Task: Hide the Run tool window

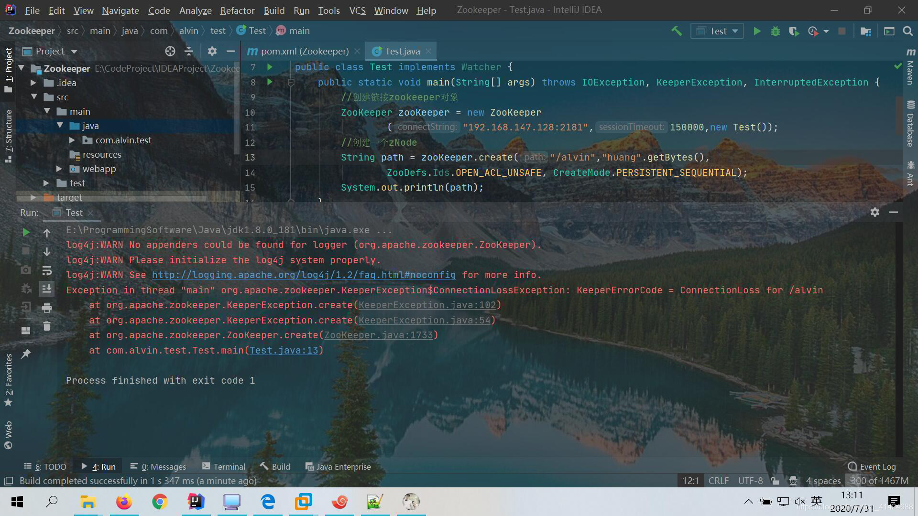Action: (894, 212)
